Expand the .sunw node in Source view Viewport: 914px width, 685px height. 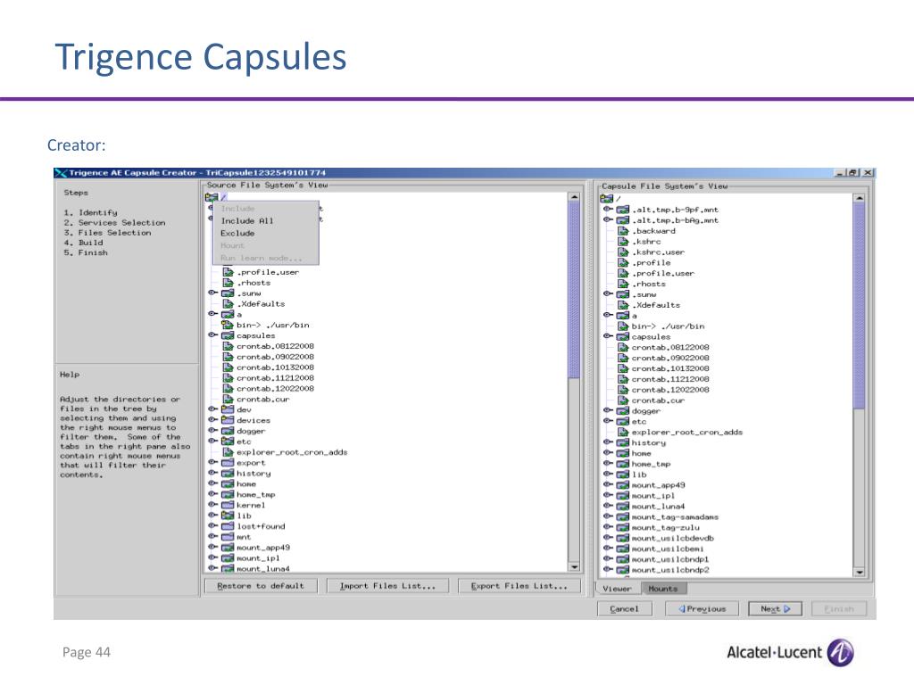click(x=212, y=293)
